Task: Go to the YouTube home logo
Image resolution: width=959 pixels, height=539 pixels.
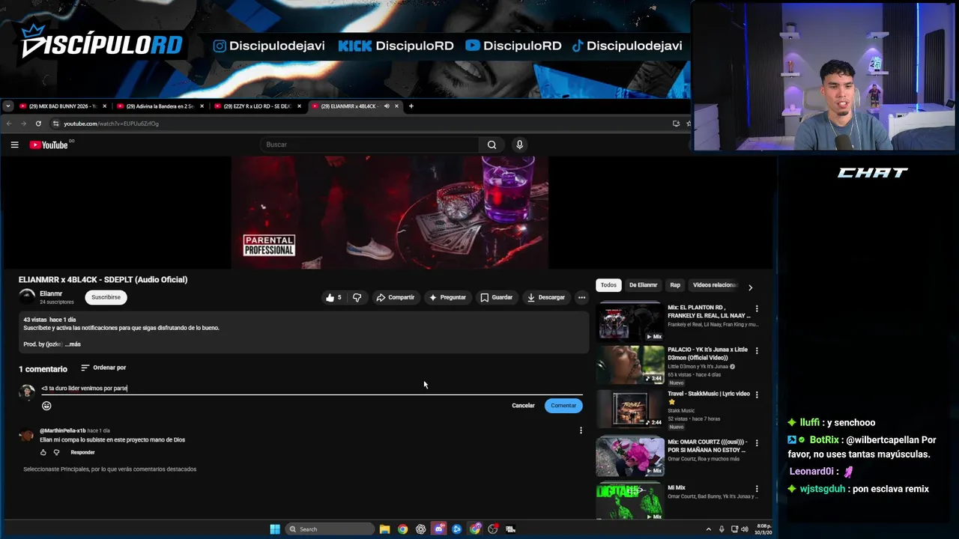Action: [49, 144]
